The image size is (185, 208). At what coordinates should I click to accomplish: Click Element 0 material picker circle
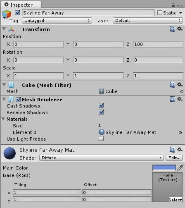[180, 132]
